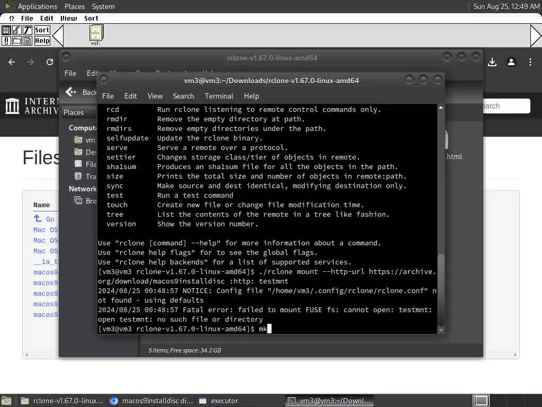Open the terminal's Search menu
This screenshot has height=407, width=542.
(183, 96)
